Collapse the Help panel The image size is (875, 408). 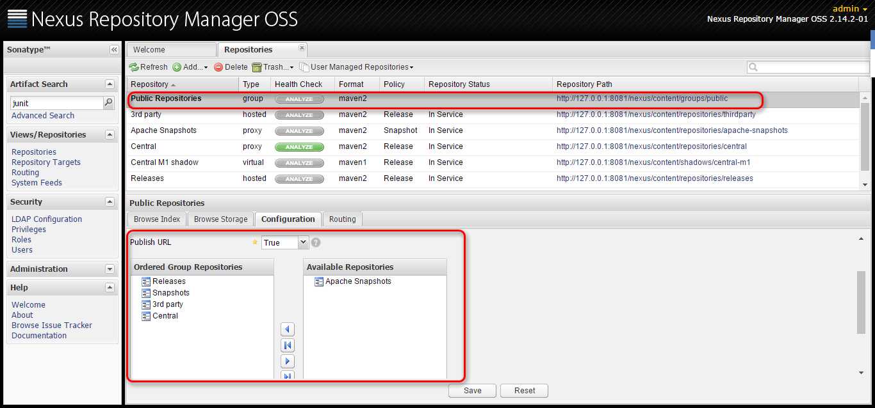[110, 288]
